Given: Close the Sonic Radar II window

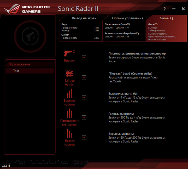Looking at the screenshot, I should [x=183, y=9].
